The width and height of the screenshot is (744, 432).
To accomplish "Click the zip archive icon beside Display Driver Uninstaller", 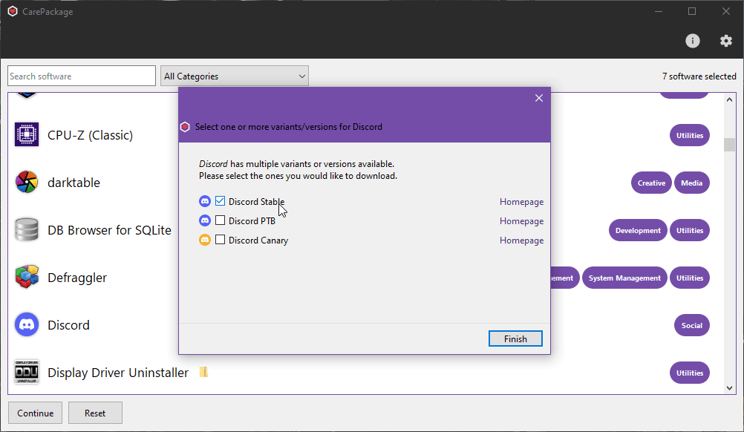I will tap(203, 373).
